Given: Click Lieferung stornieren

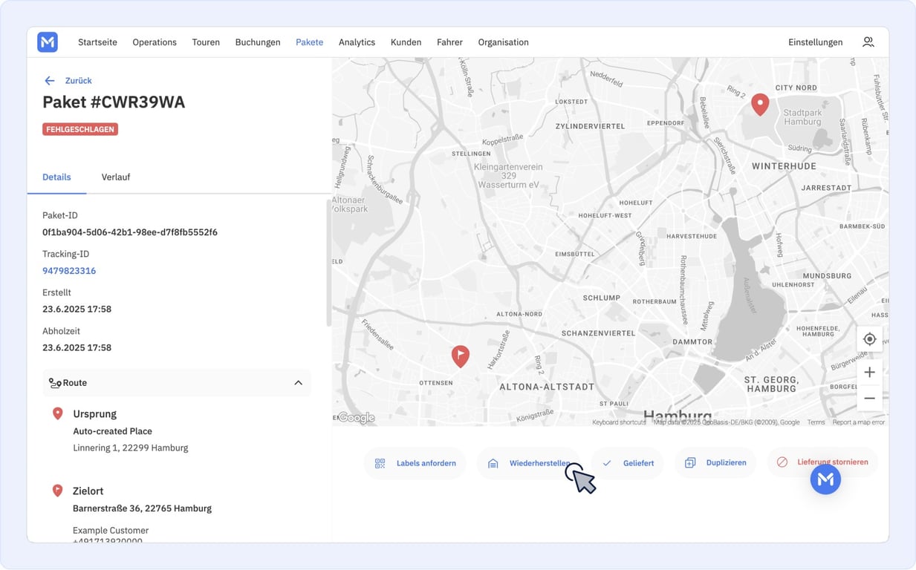Looking at the screenshot, I should (x=822, y=462).
